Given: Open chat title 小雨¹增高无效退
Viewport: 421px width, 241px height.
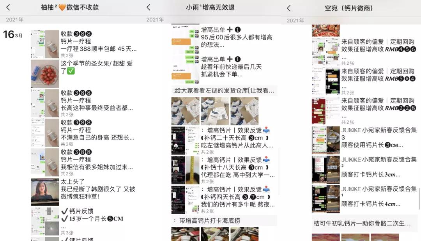Looking at the screenshot, I should coord(210,7).
